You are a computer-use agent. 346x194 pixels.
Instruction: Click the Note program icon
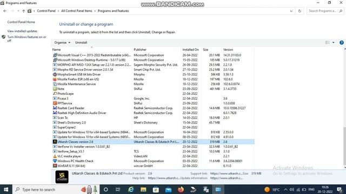click(x=55, y=89)
